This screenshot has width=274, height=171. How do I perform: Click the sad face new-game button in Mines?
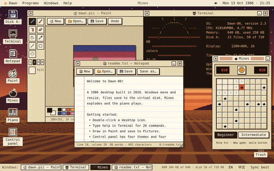coord(242,70)
